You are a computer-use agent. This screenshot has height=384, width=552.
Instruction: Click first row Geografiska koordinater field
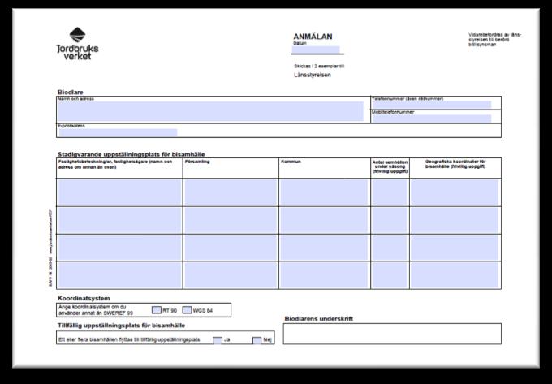[x=455, y=192]
